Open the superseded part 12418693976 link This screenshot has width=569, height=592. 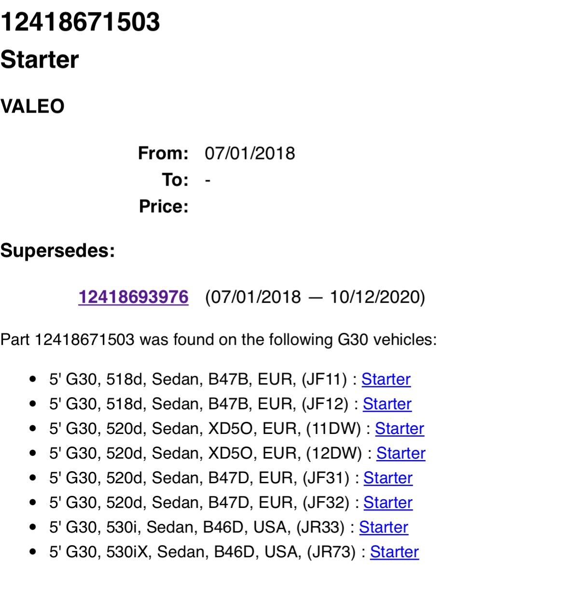tap(133, 297)
